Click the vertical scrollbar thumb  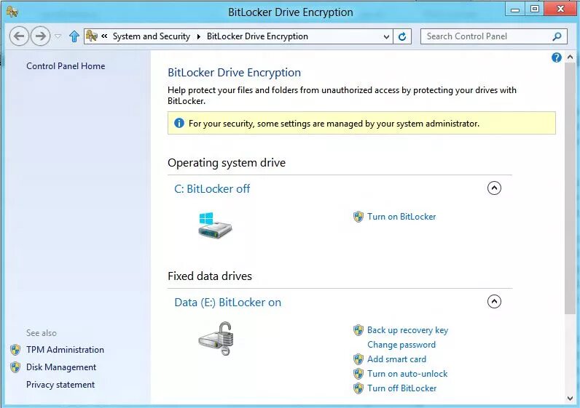click(570, 188)
